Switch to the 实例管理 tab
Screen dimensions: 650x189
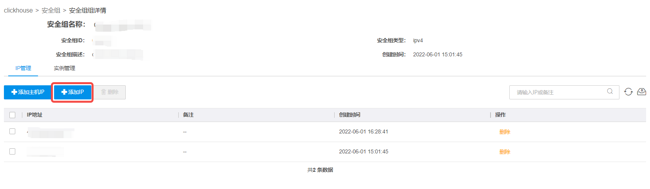click(65, 68)
